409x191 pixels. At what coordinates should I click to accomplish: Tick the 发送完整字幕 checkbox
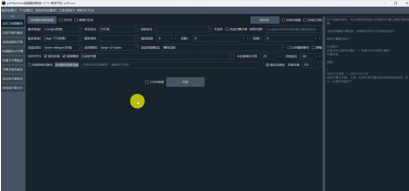(237, 29)
